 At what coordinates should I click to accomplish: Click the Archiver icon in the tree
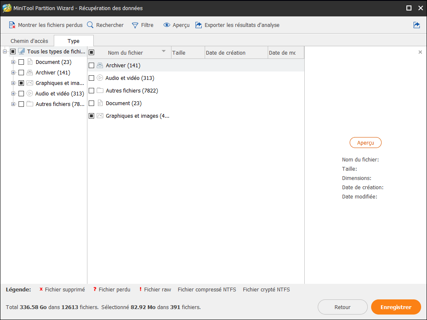click(30, 72)
